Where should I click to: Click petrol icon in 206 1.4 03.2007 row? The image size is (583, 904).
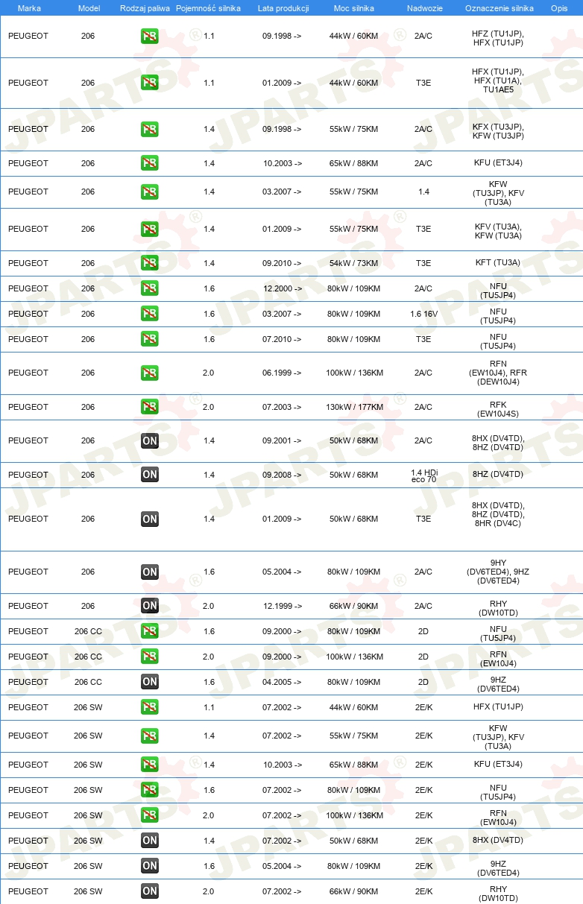150,192
